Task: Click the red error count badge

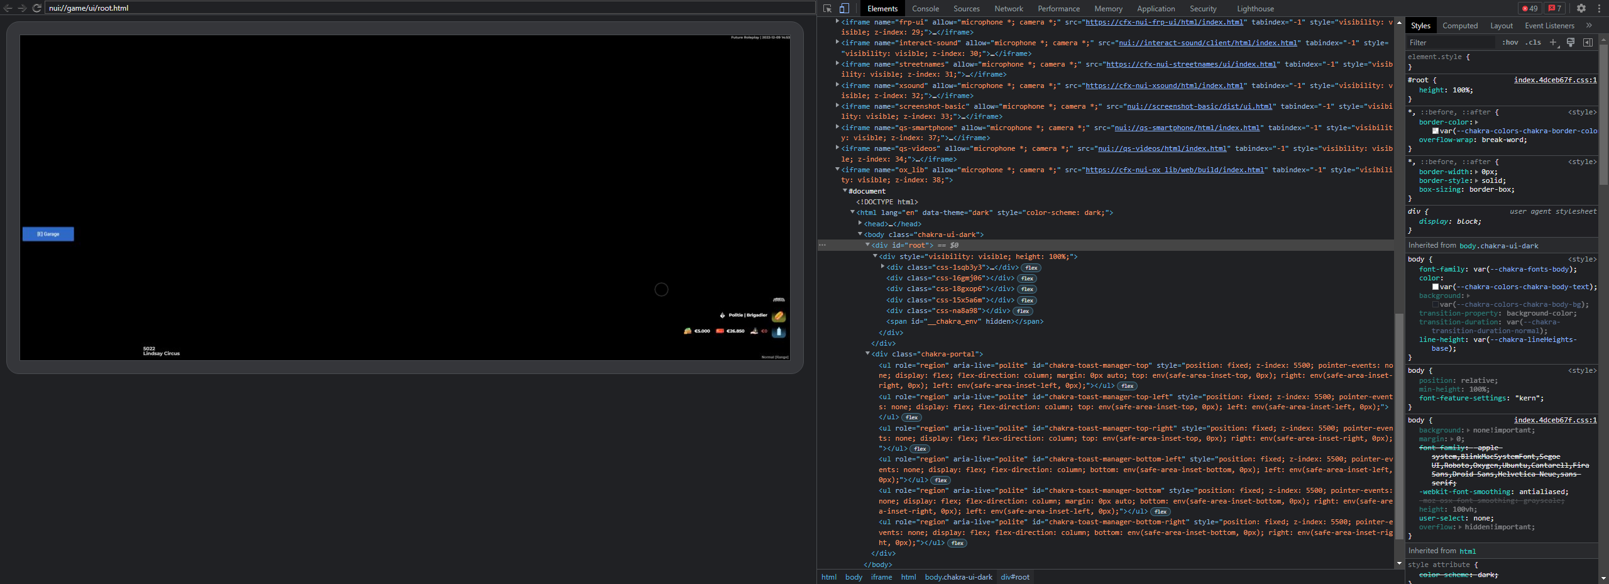Action: pos(1529,9)
